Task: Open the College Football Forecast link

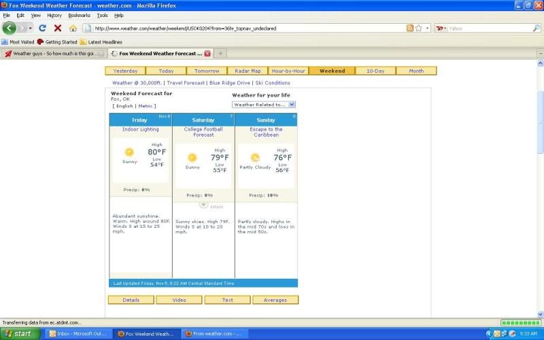Action: click(203, 132)
